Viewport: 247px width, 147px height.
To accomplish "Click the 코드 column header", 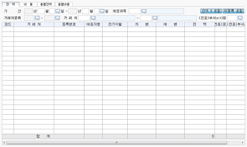I will (x=8, y=24).
